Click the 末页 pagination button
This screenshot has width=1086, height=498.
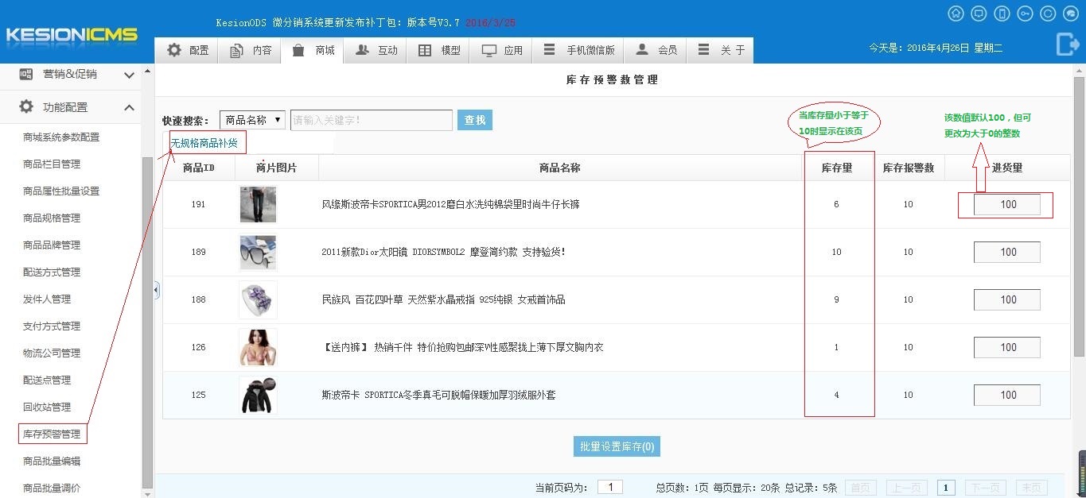point(1031,488)
